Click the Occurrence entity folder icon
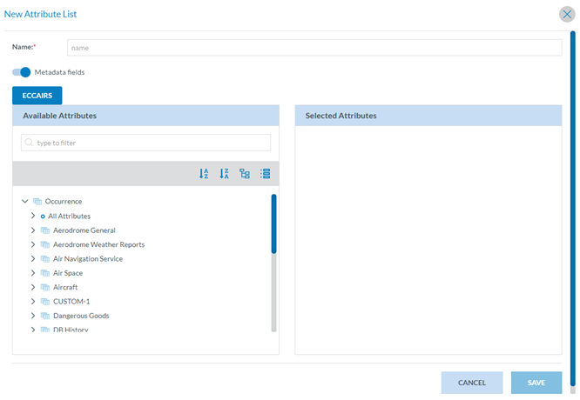The width and height of the screenshot is (580, 400). coord(37,202)
